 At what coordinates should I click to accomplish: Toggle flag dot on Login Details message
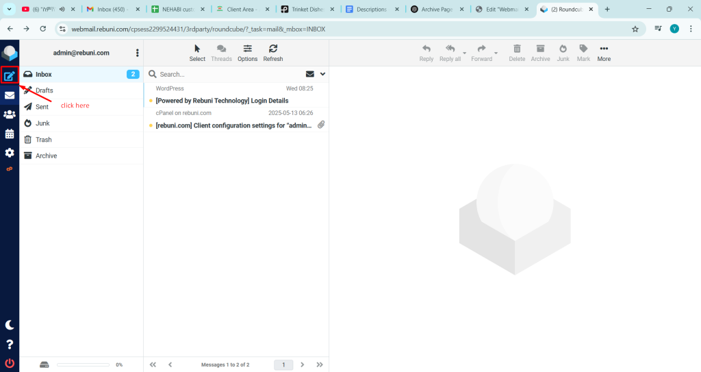pos(151,101)
